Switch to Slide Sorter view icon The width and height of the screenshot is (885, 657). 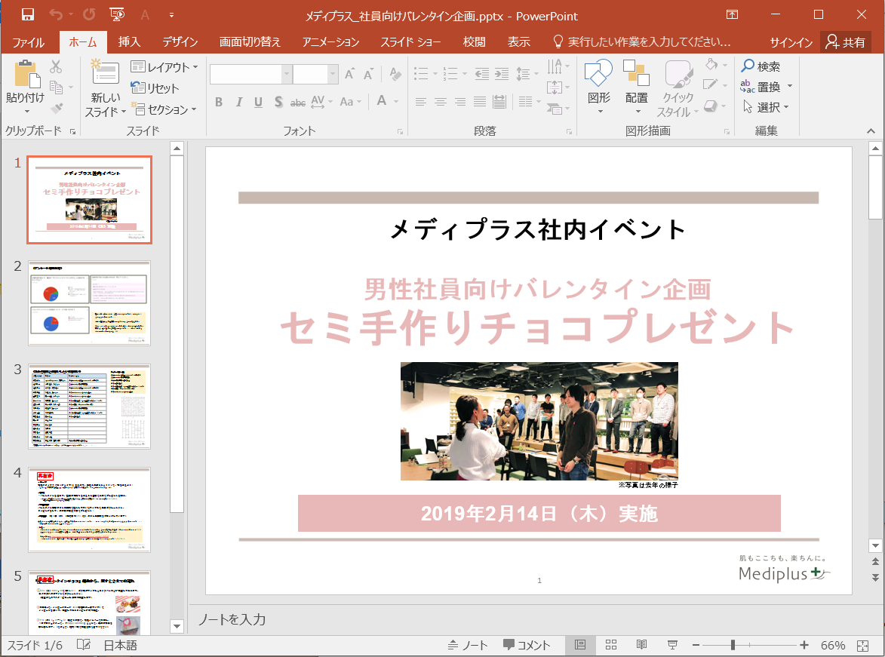click(x=610, y=645)
